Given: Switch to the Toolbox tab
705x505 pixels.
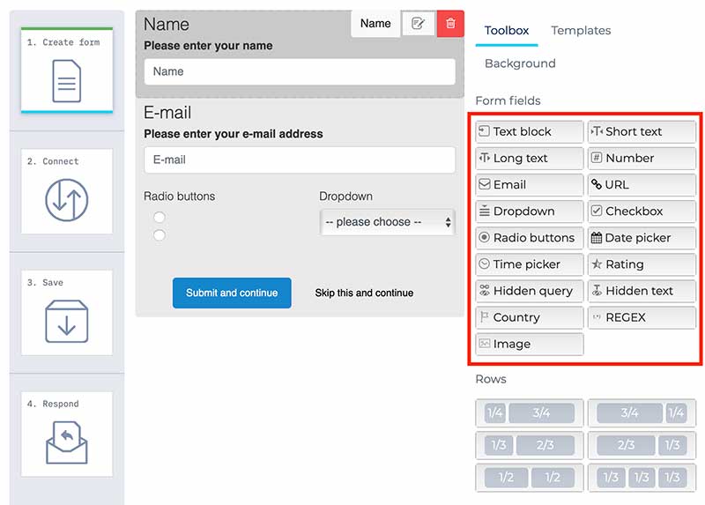Looking at the screenshot, I should pos(506,31).
